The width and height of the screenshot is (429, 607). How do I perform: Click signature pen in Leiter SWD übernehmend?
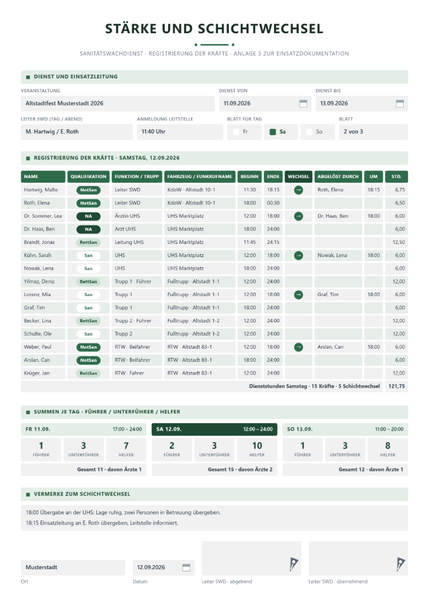point(400,565)
